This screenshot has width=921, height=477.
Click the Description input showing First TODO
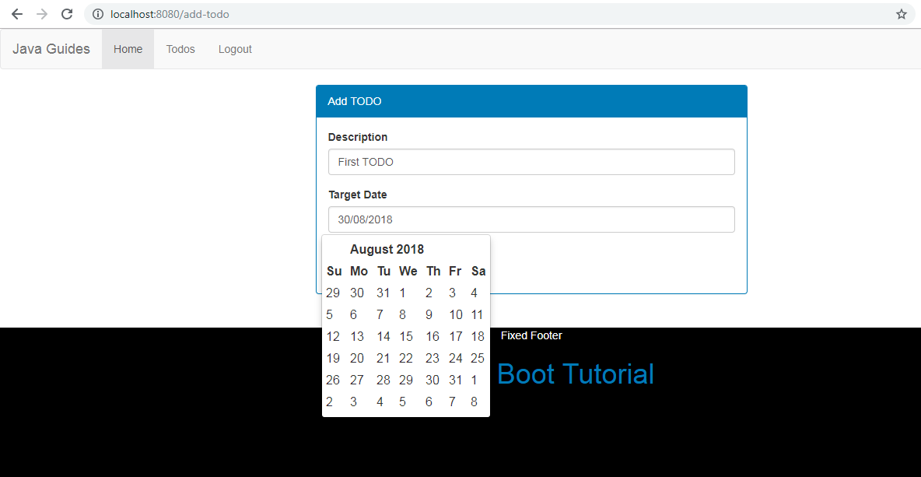click(531, 162)
